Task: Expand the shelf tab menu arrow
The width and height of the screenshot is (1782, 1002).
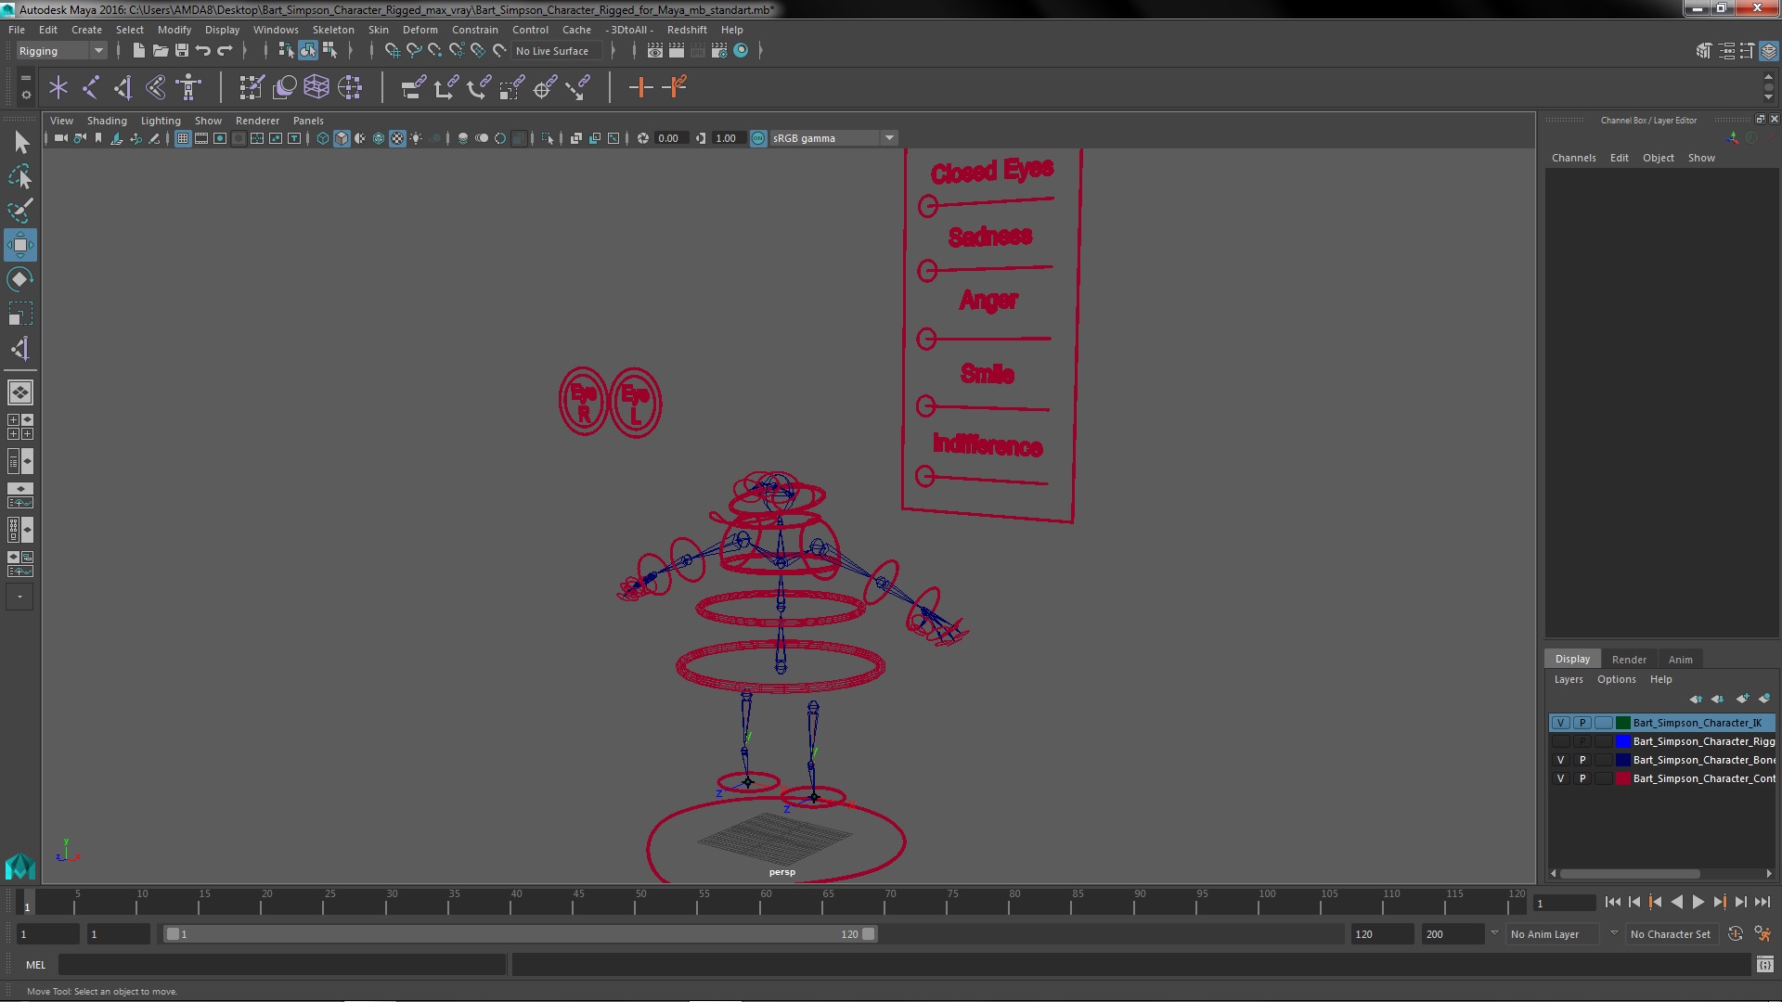Action: 25,78
